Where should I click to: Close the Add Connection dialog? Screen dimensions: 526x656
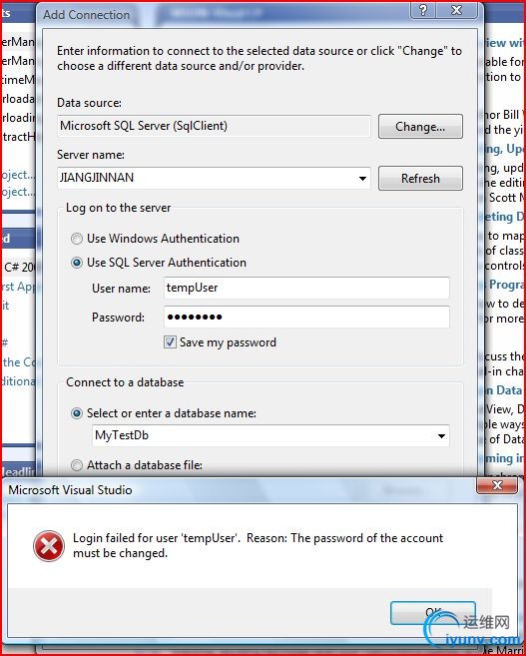coord(456,10)
